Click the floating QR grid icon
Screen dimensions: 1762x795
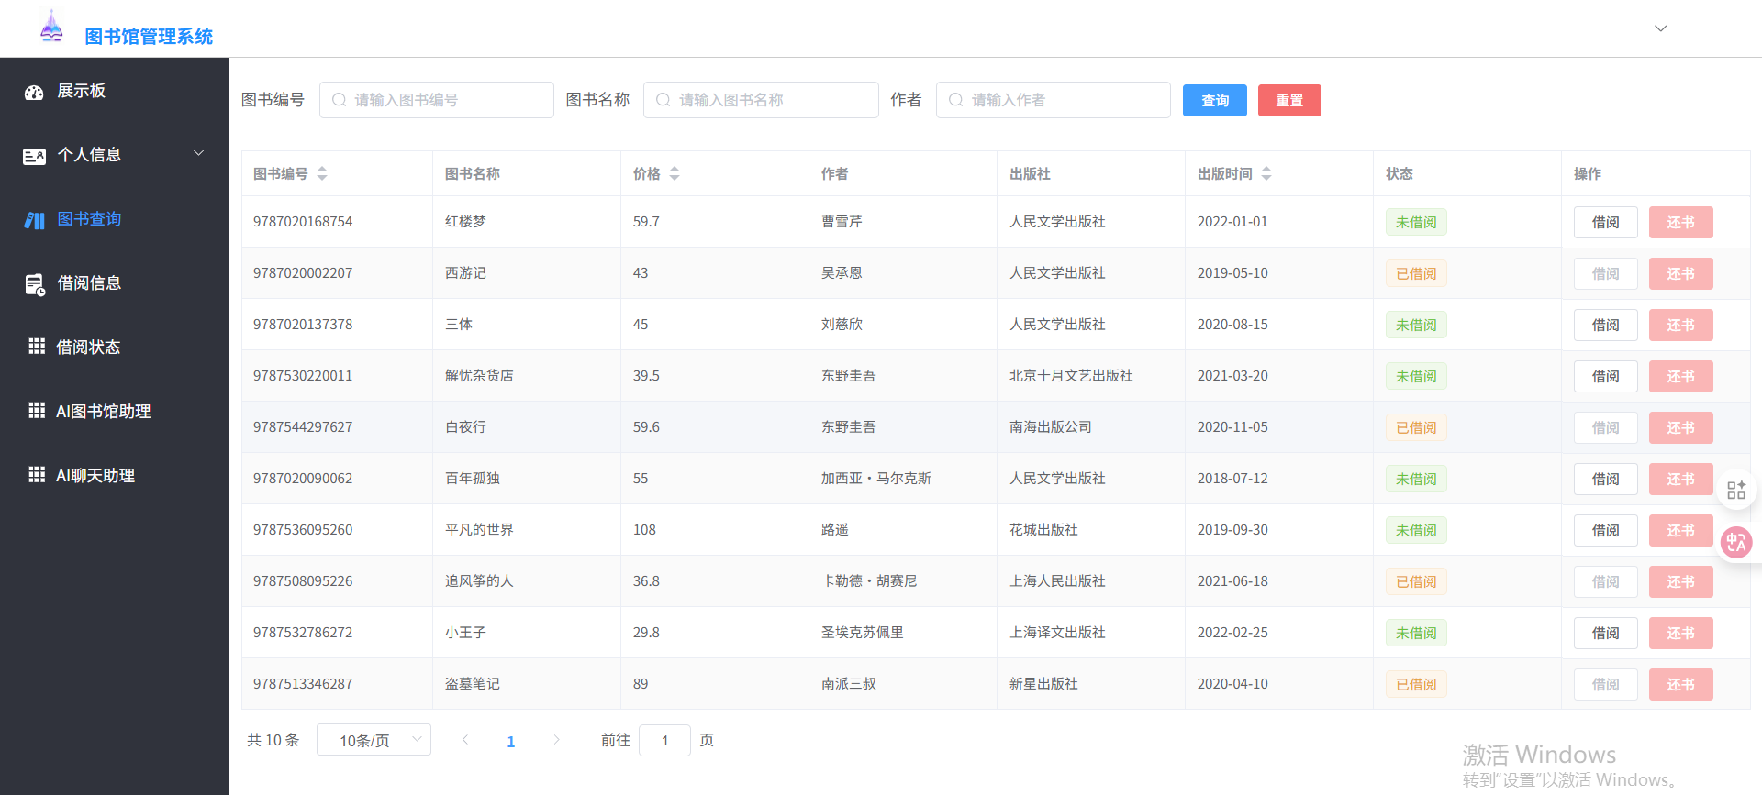[x=1736, y=490]
